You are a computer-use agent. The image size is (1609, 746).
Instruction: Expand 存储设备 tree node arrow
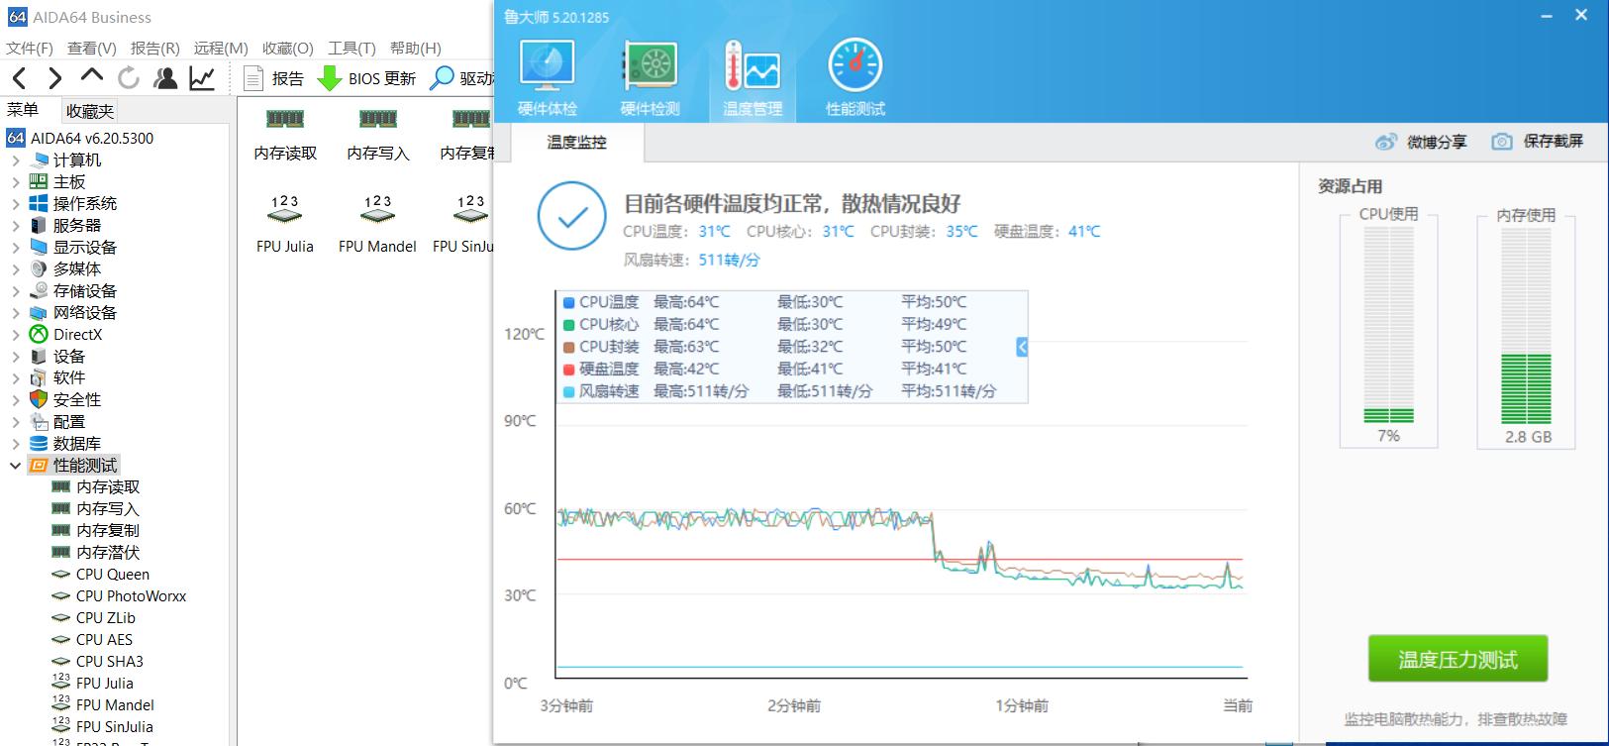click(x=15, y=290)
